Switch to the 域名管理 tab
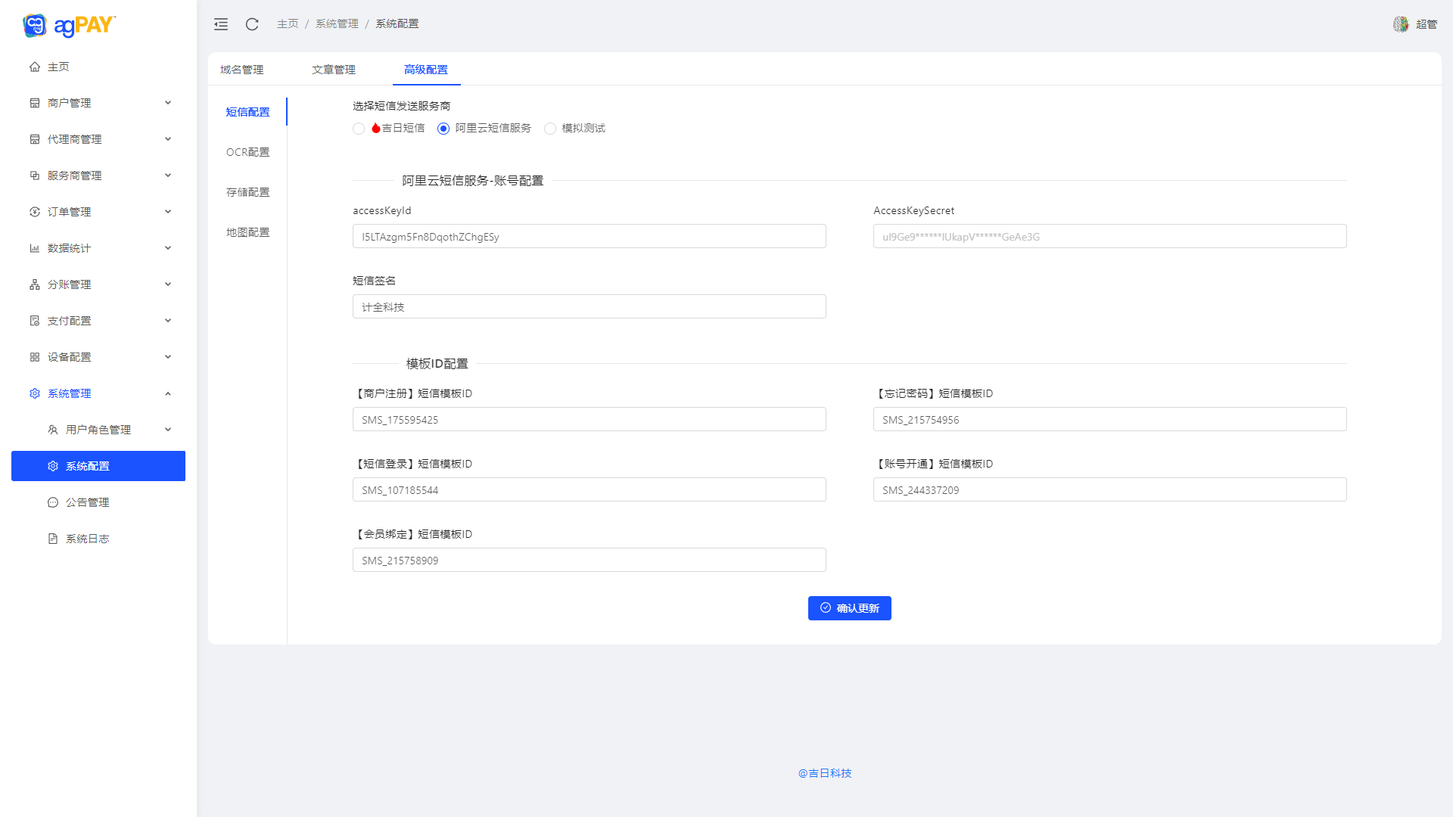This screenshot has height=817, width=1453. pyautogui.click(x=242, y=70)
